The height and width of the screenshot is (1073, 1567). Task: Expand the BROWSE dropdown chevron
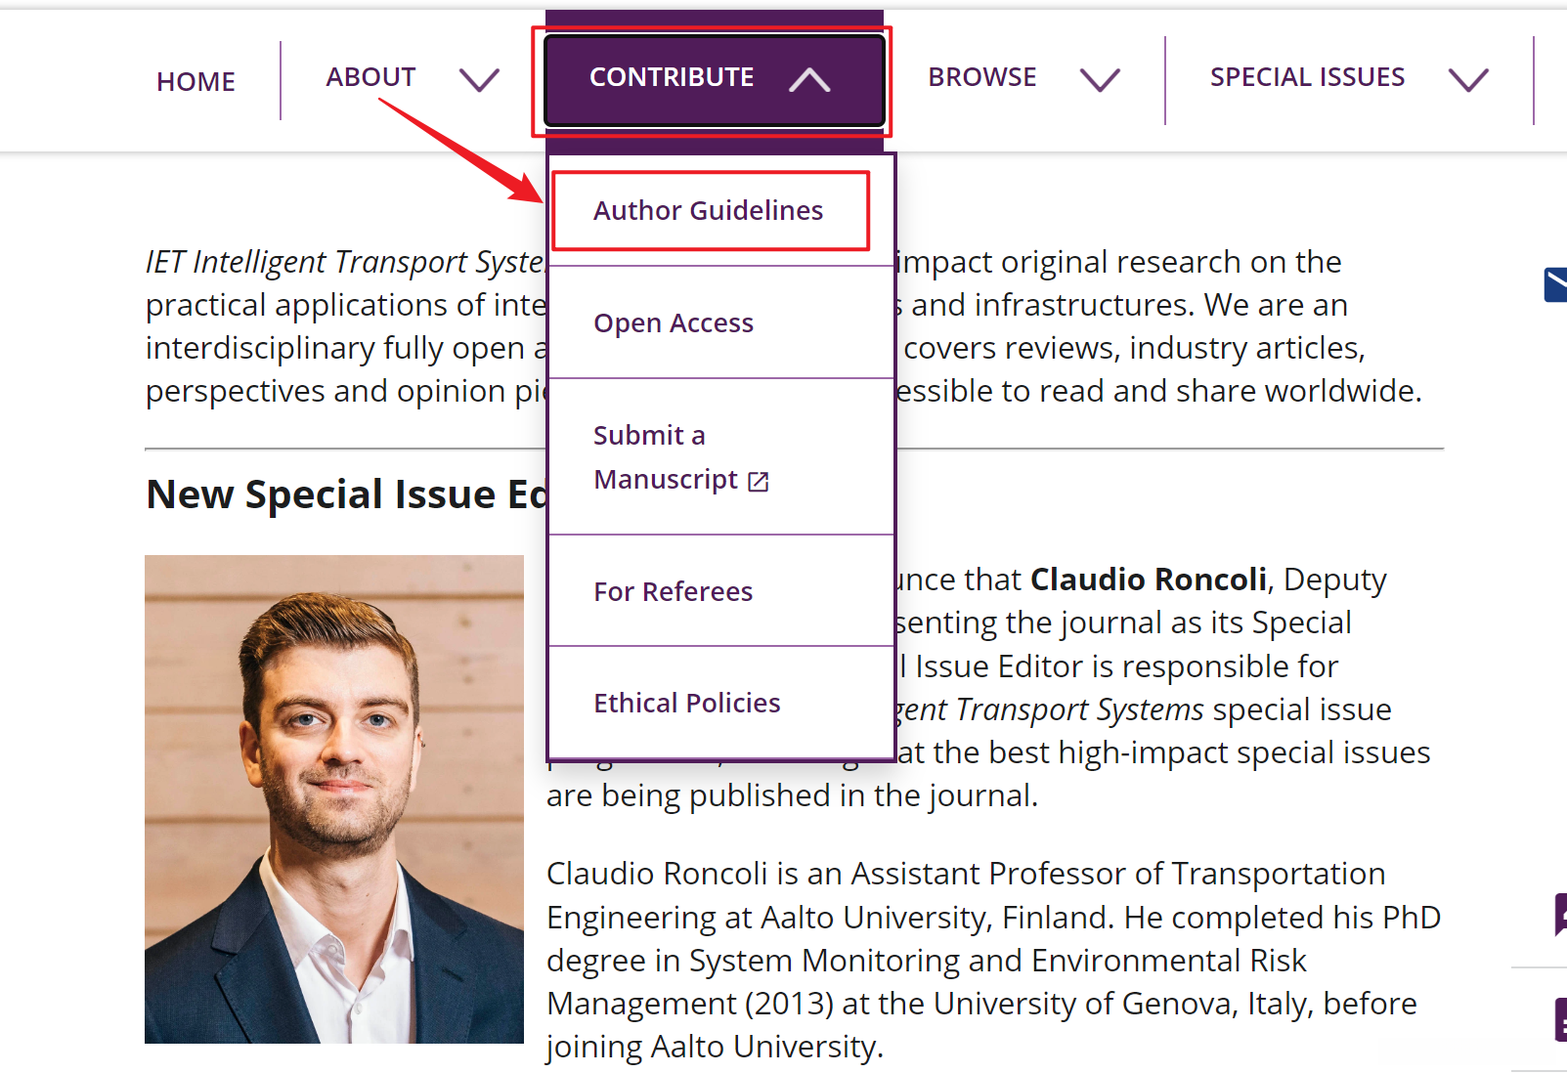(1100, 80)
